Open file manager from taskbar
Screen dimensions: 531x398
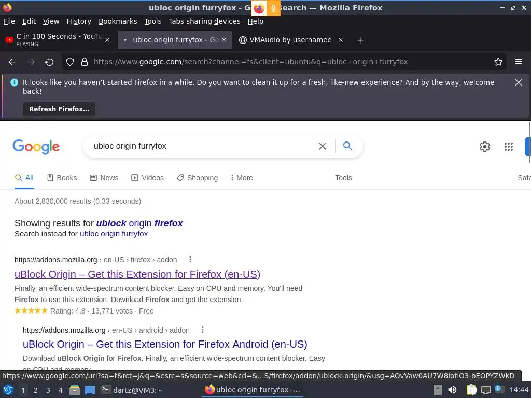(75, 390)
